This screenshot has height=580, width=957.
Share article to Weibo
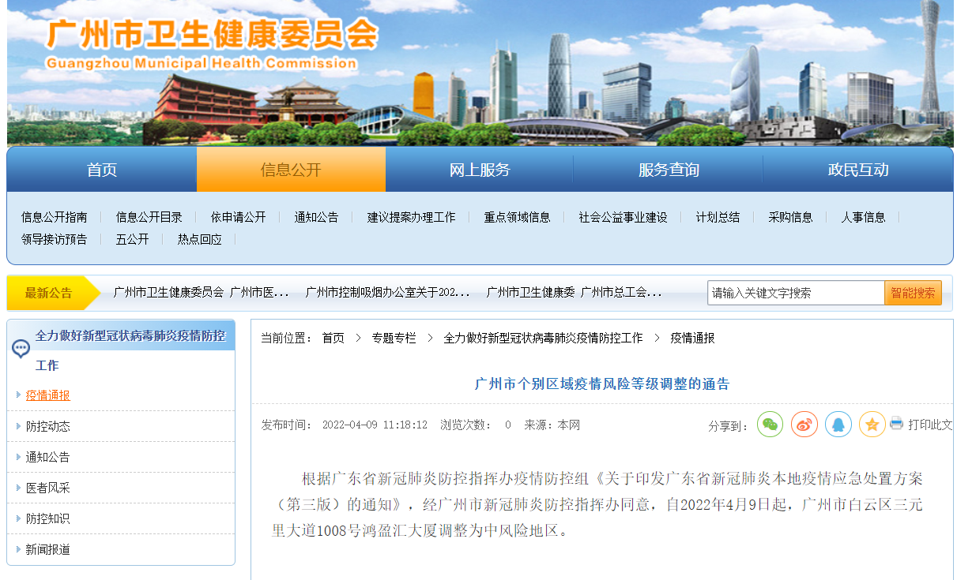[804, 425]
